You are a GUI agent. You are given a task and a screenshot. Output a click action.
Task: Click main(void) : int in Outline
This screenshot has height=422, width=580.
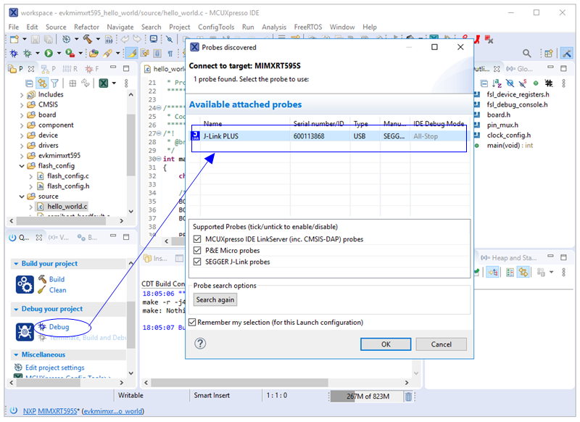click(x=510, y=146)
